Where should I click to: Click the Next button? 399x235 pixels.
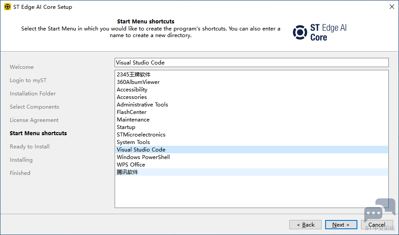coord(341,225)
